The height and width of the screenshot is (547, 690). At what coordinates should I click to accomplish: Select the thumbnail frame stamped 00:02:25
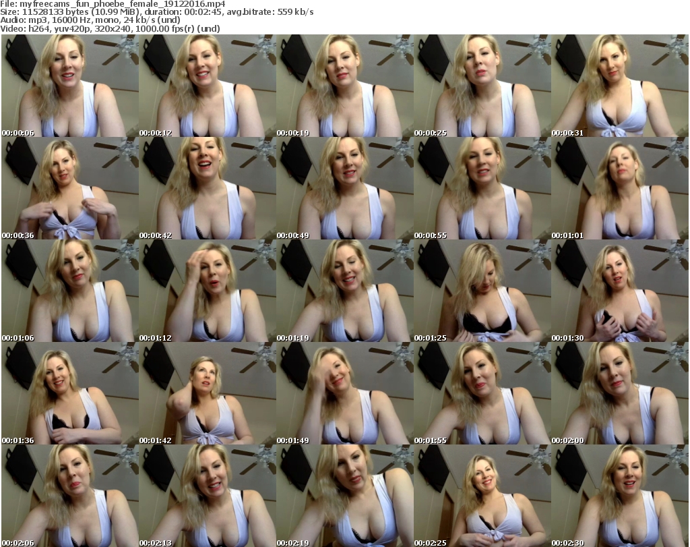click(482, 496)
